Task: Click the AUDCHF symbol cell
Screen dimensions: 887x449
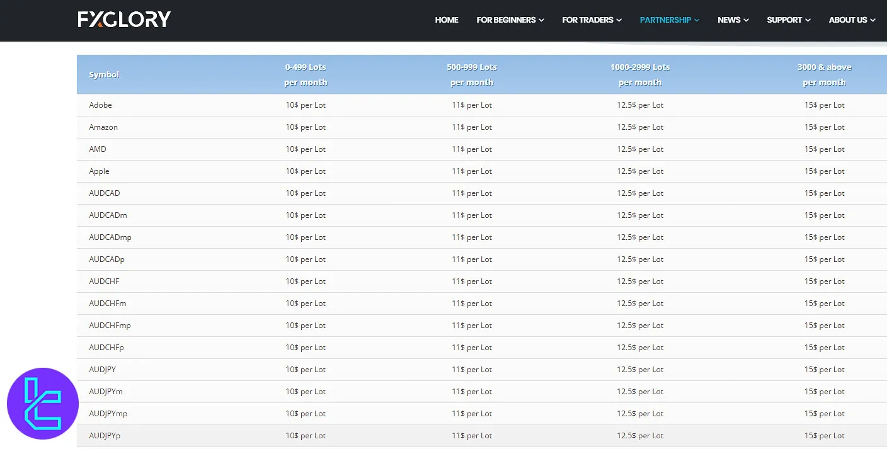Action: pyautogui.click(x=104, y=281)
